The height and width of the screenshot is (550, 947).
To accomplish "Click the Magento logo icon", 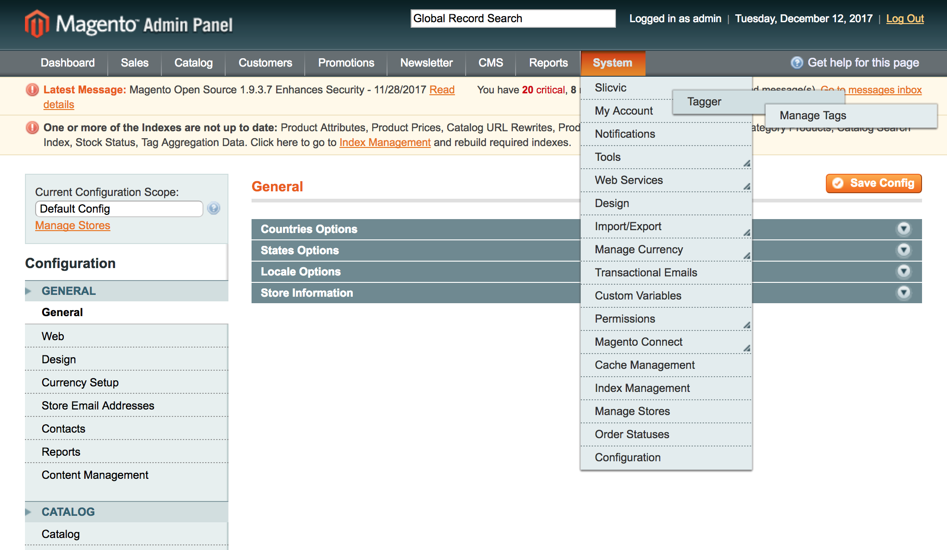I will point(37,23).
